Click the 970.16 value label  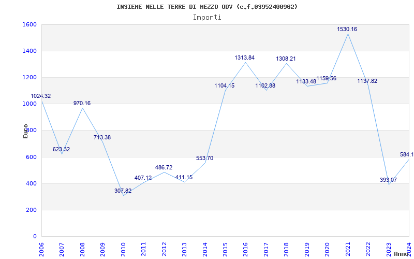(x=82, y=103)
